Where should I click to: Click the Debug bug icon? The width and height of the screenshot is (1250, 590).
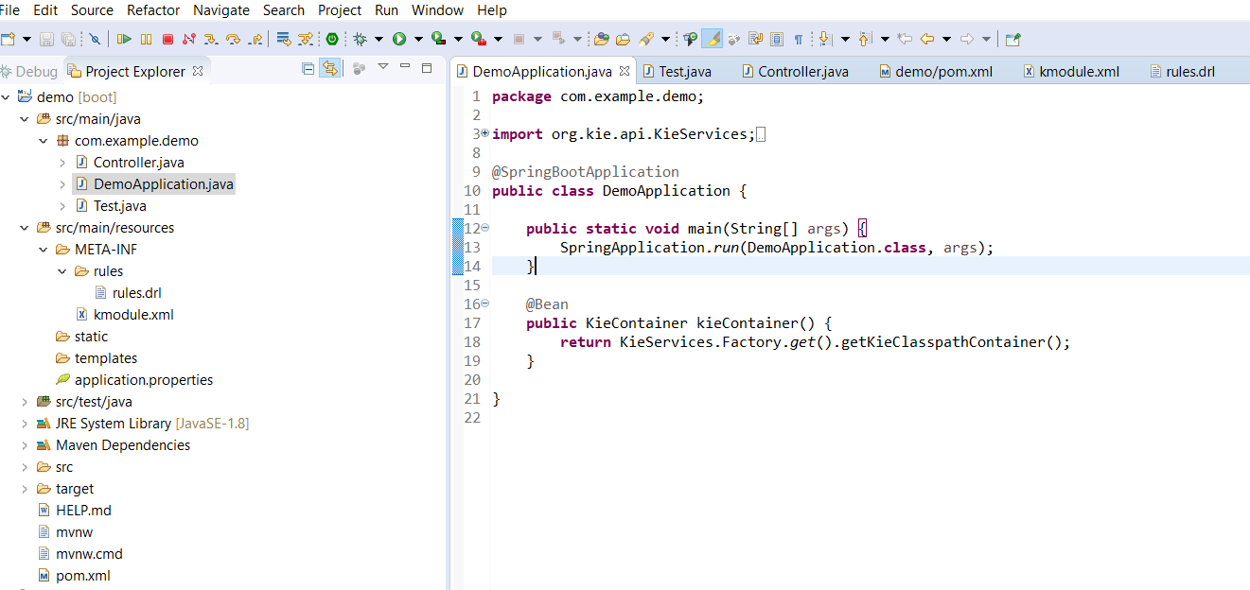pos(360,38)
